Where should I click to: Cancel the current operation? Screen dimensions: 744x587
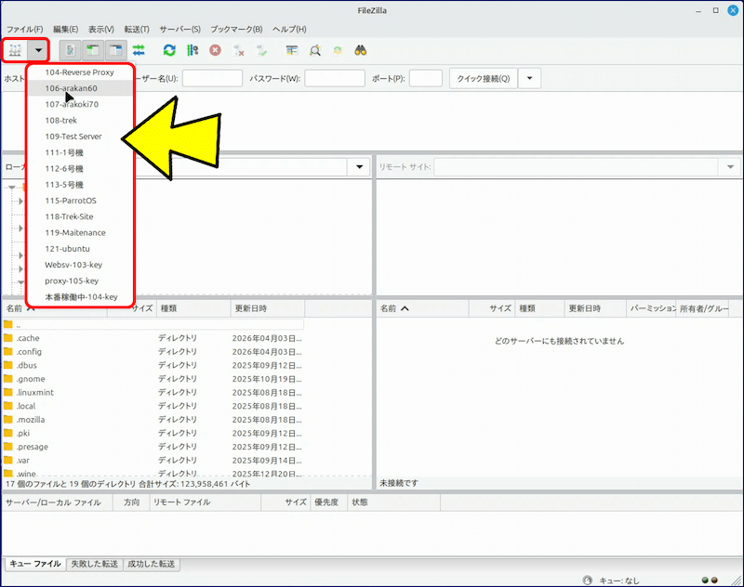point(215,51)
